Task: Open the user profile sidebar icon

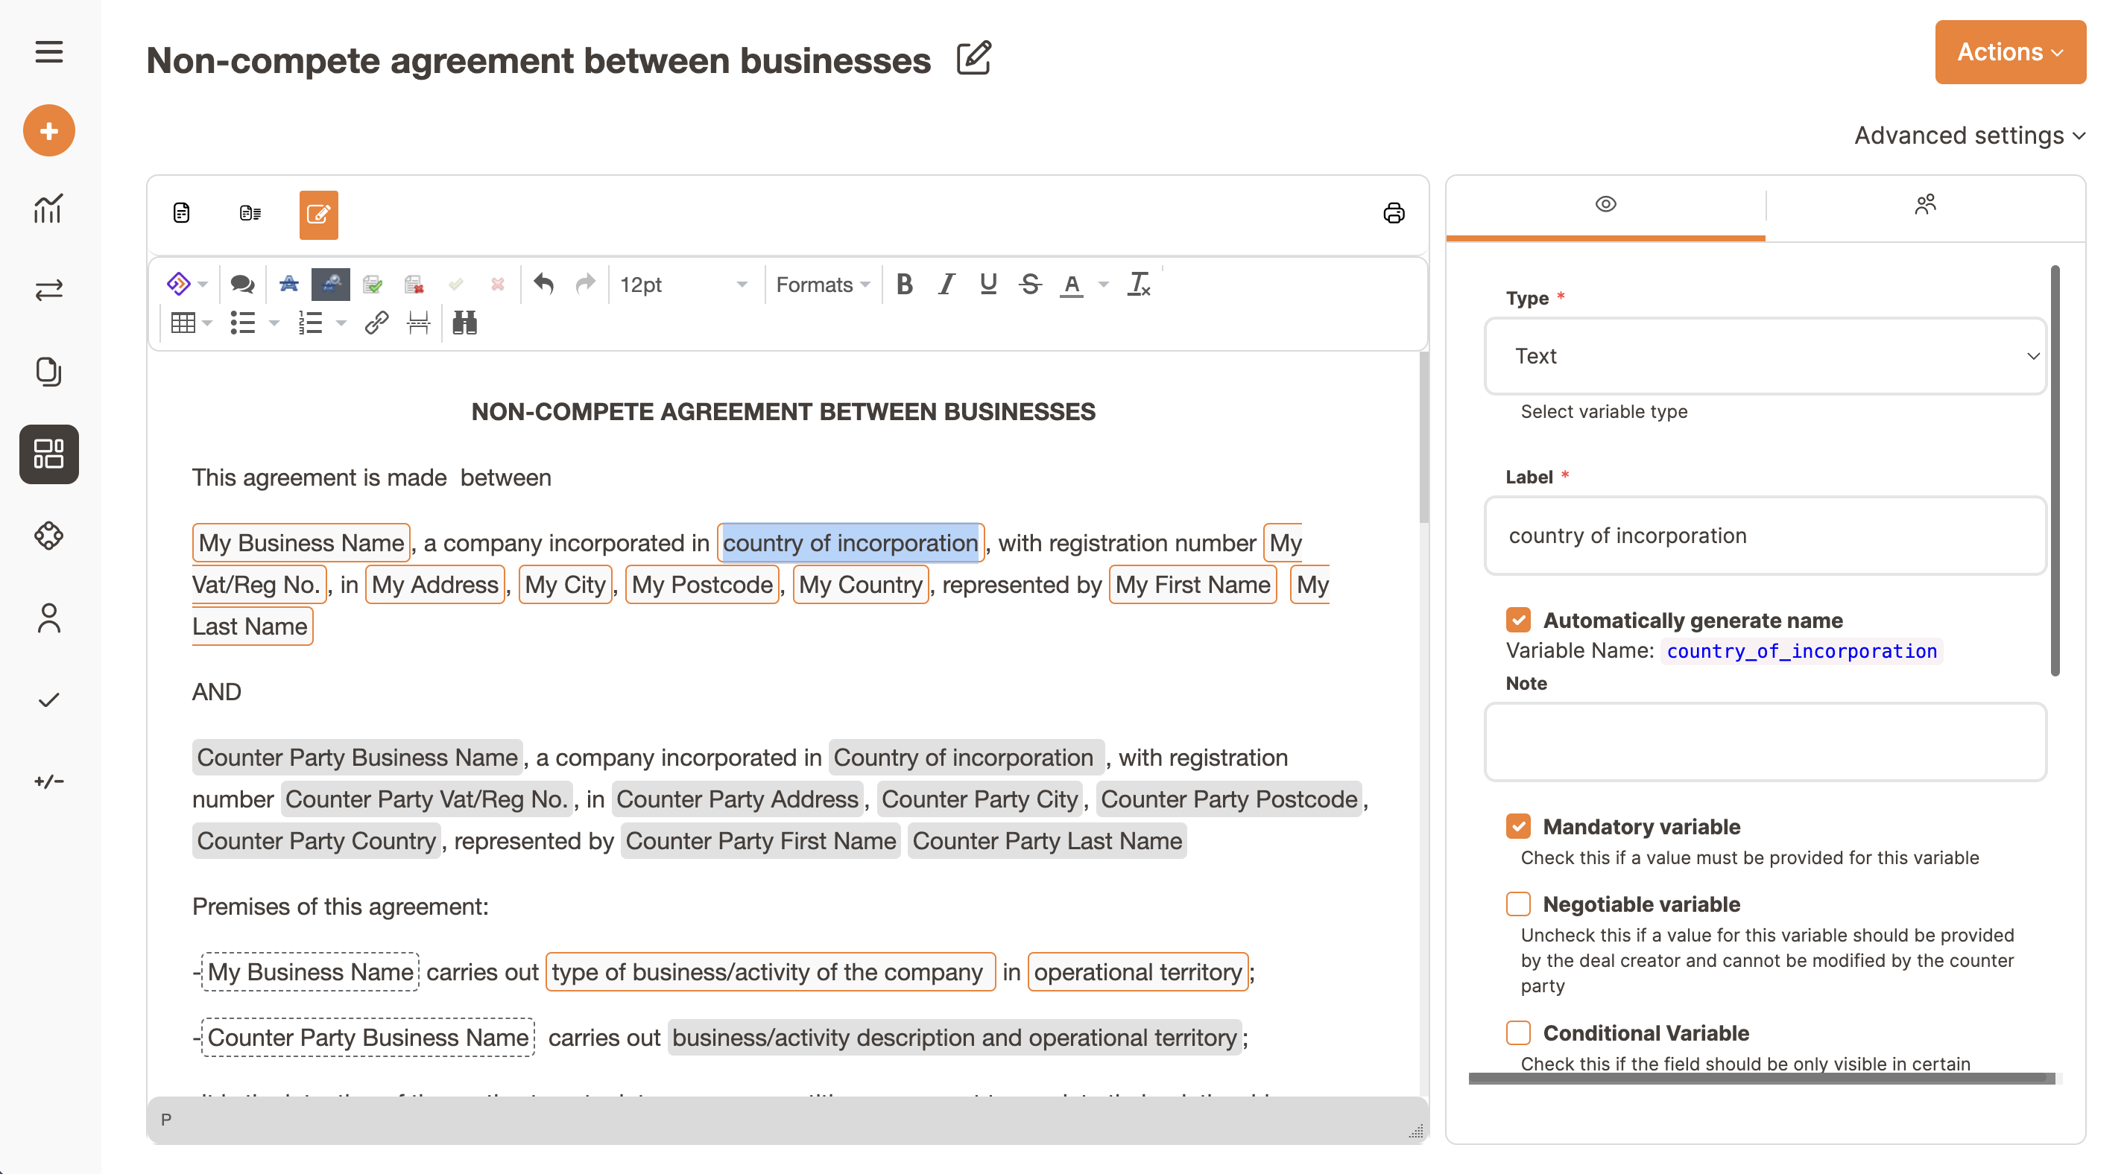Action: coord(48,618)
